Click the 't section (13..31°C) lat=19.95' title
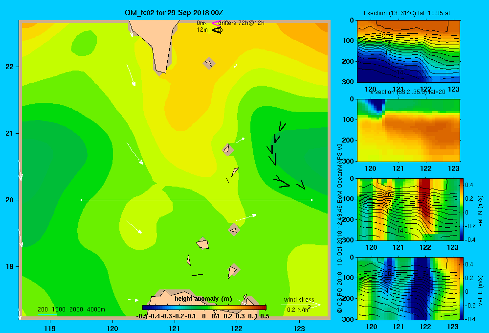This screenshot has width=489, height=333. 407,13
